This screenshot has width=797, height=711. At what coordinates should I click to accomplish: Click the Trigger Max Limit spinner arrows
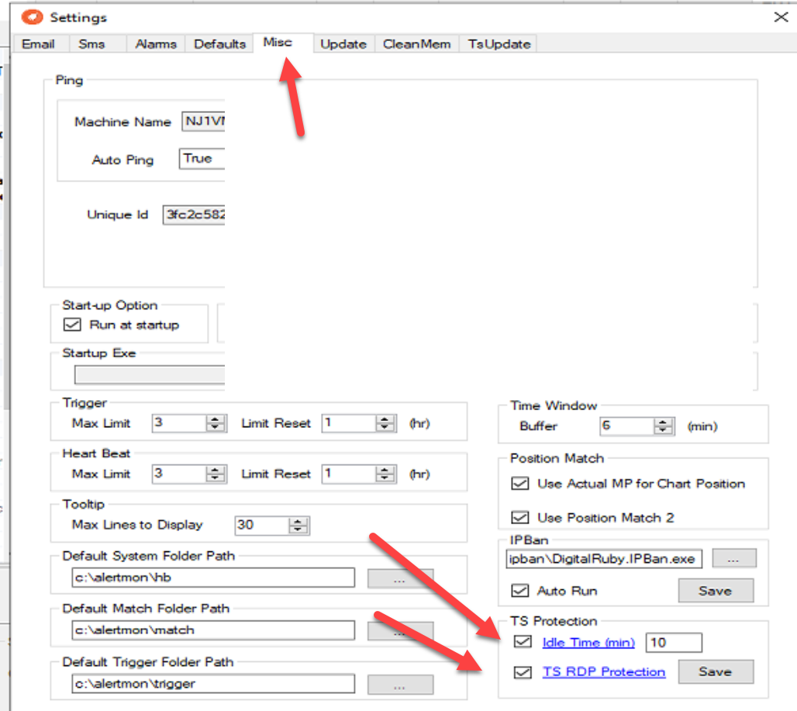(216, 423)
